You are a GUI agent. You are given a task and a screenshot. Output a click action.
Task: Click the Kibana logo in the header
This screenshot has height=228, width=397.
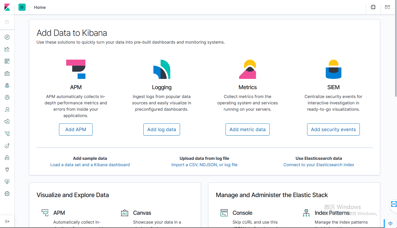7,7
